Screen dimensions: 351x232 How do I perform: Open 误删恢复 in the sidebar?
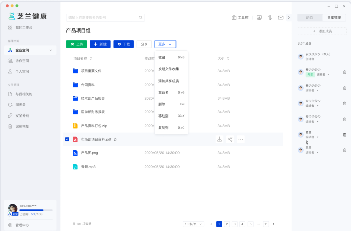pos(22,126)
